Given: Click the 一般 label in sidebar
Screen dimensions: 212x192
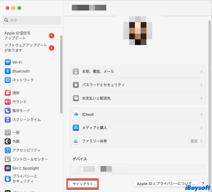Looking at the screenshot, I should [16, 132].
